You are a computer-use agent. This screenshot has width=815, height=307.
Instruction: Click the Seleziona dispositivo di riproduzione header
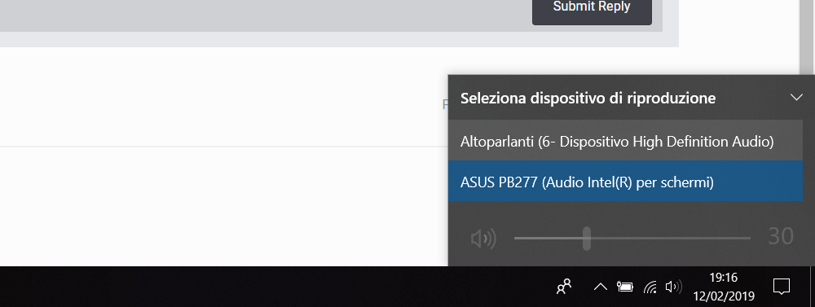(588, 98)
